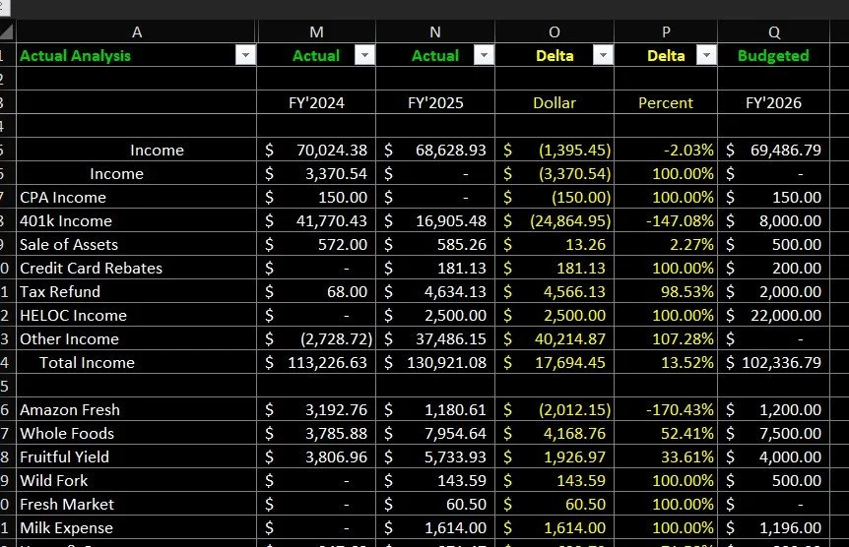Select the FY'2025 cell
Viewport: 849px width, 547px height.
pos(435,102)
